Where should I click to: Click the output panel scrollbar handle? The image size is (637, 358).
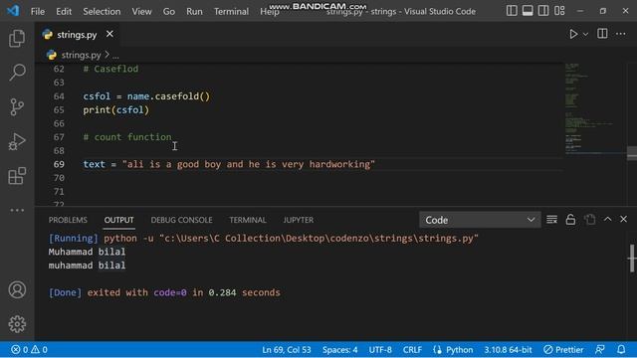pos(632,258)
